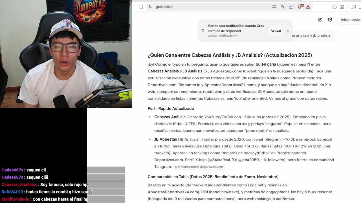Open the share page icon in address bar
The width and height of the screenshot is (361, 203).
(x=291, y=7)
